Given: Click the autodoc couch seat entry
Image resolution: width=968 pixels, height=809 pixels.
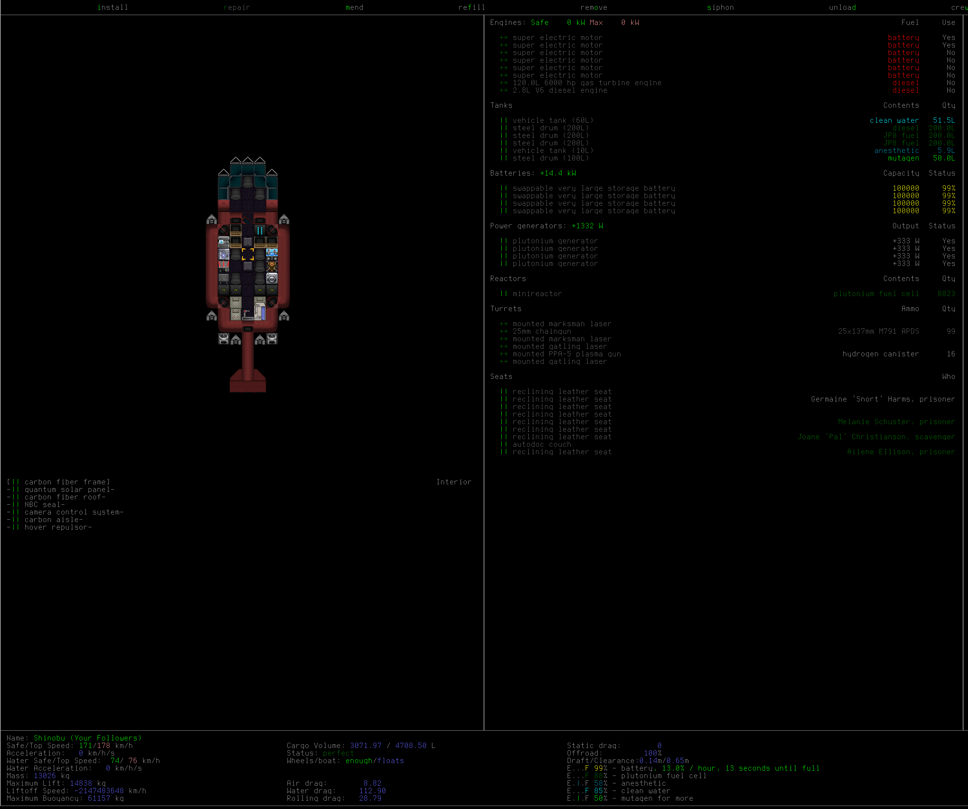Looking at the screenshot, I should pos(727,444).
